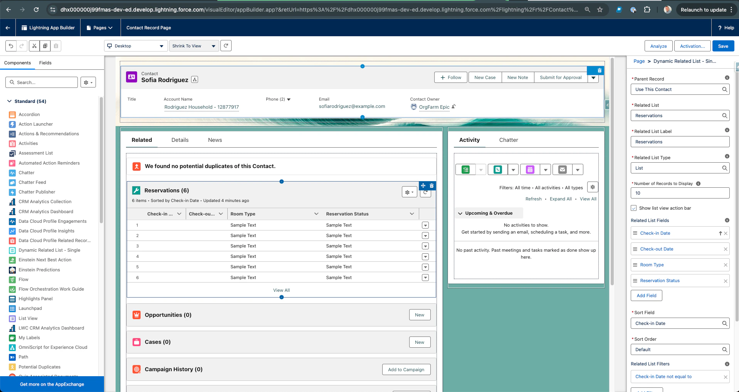Remove Room Type field
739x392 pixels.
pos(726,265)
